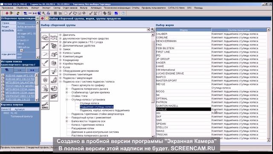Click the round clock toolbar icon
This screenshot has height=154, width=273.
66,13
